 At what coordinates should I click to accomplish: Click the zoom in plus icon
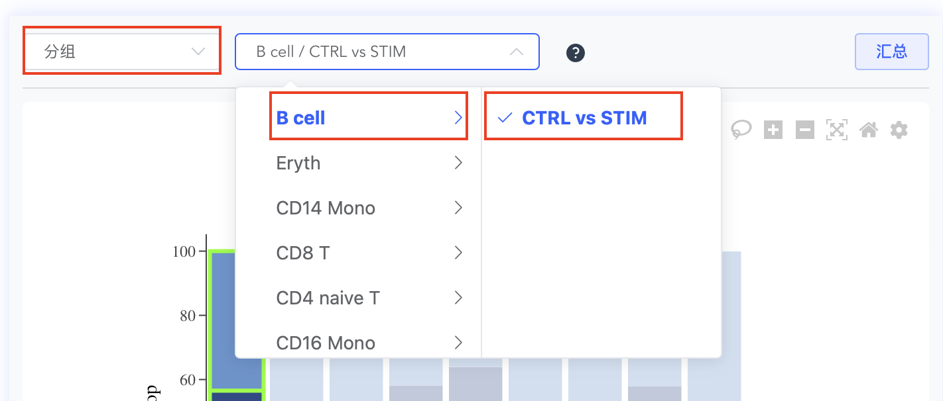(773, 130)
